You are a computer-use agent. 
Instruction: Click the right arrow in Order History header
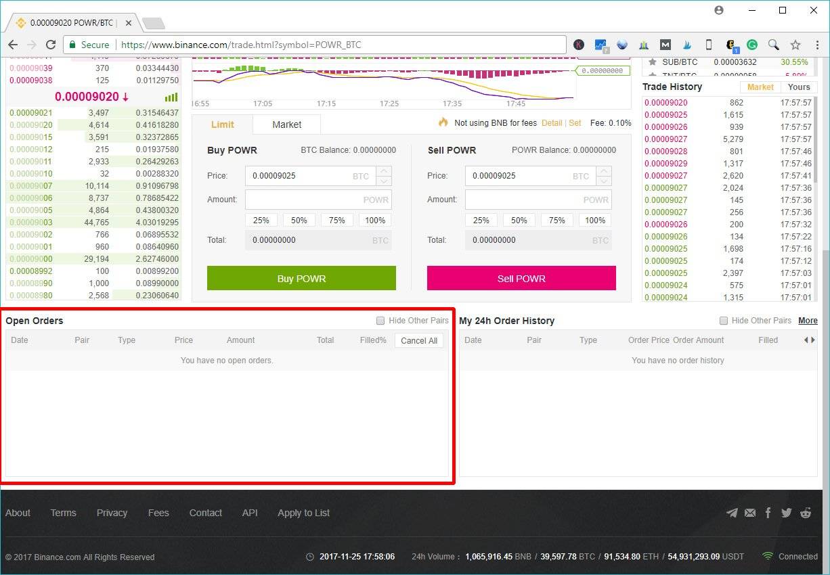[x=812, y=340]
